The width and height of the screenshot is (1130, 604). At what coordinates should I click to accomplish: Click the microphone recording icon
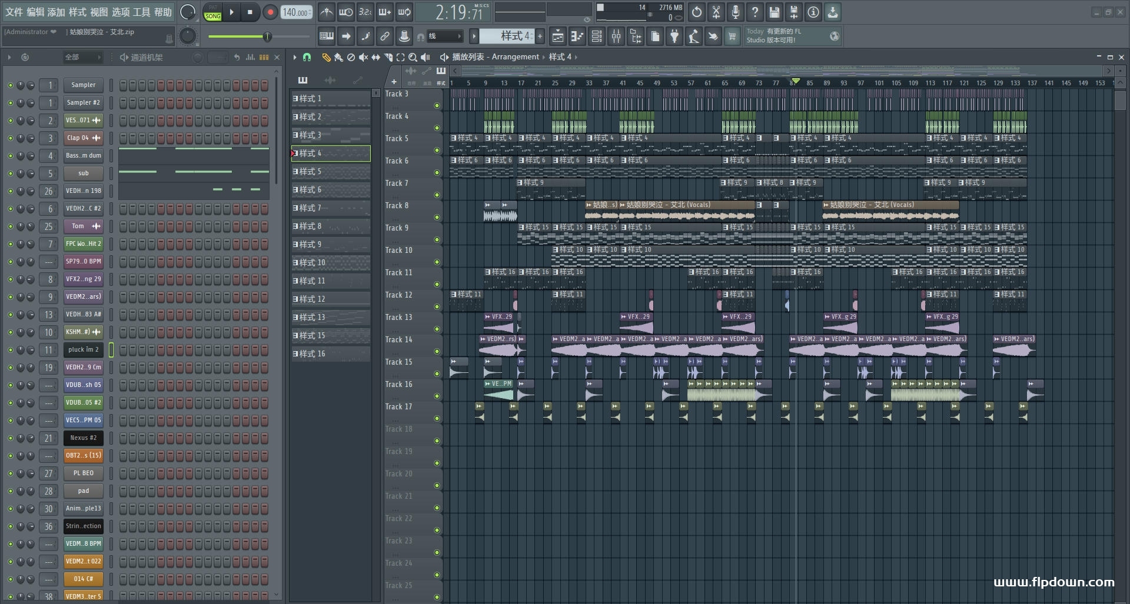coord(735,12)
